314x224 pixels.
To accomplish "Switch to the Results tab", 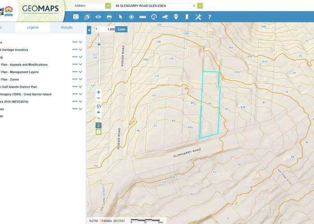I will [67, 28].
